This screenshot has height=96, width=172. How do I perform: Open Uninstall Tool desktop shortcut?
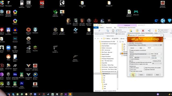point(8,66)
